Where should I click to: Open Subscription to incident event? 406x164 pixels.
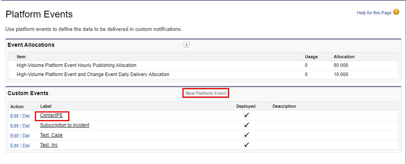tap(65, 125)
